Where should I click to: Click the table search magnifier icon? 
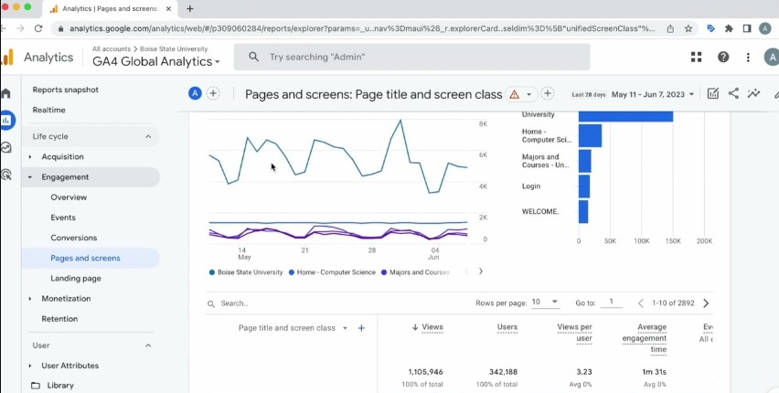211,303
